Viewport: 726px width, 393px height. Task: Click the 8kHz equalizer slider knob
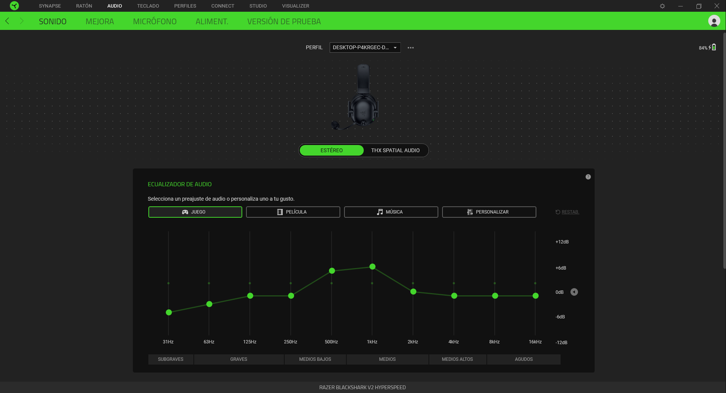click(495, 296)
